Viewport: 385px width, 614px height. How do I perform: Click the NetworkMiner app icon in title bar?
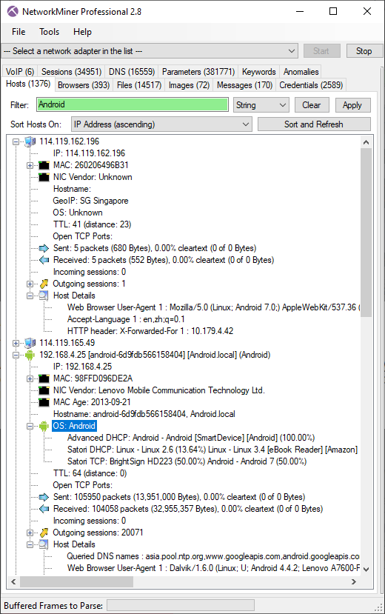pos(13,11)
